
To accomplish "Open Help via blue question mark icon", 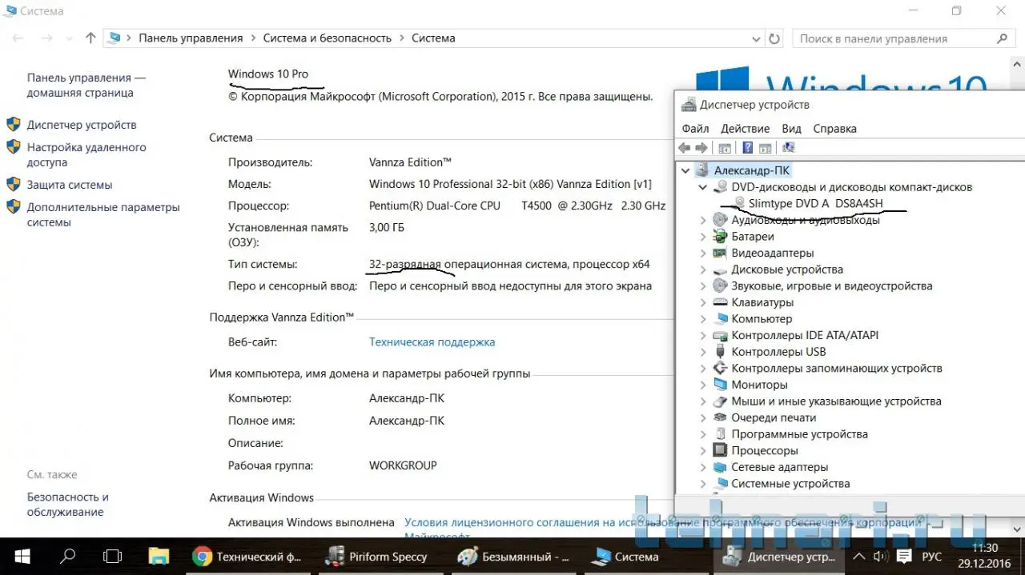I will coord(747,148).
